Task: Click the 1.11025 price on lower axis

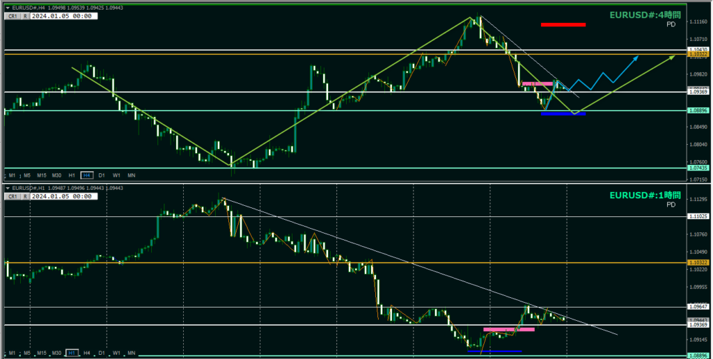Action: point(698,217)
